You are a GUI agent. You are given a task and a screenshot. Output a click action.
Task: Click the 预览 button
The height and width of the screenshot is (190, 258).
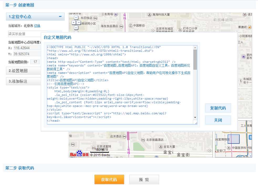(x=144, y=179)
